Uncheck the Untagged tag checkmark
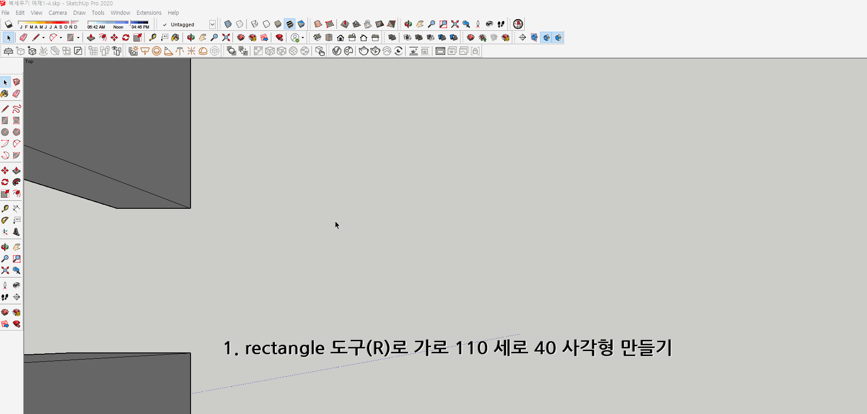The image size is (867, 414). point(164,25)
